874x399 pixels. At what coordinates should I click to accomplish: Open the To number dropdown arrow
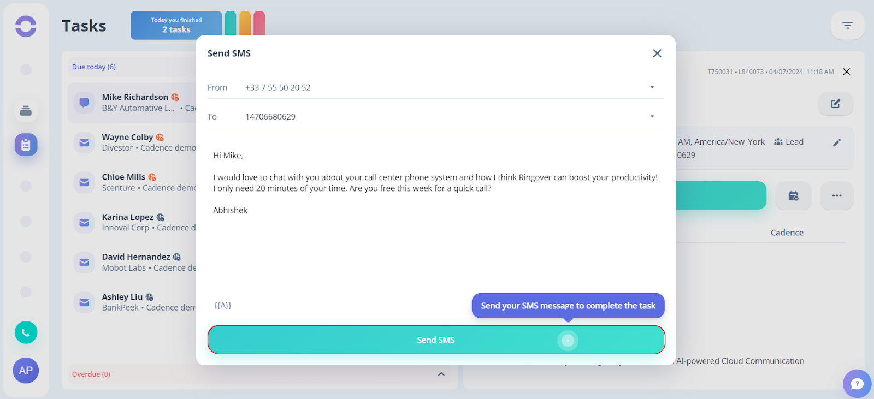pyautogui.click(x=652, y=116)
